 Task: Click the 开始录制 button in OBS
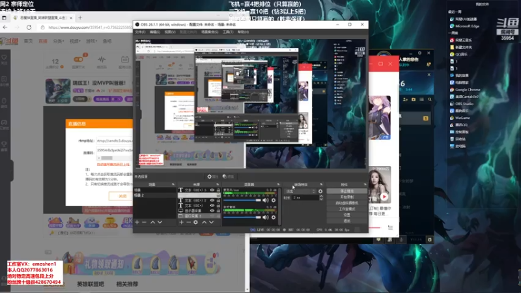[347, 197]
